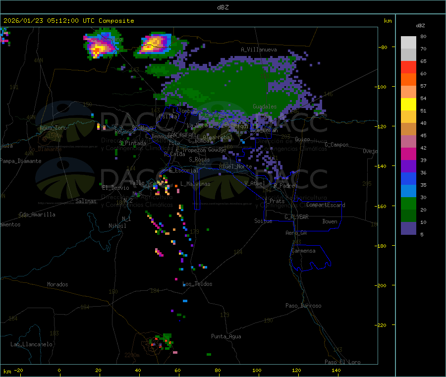446x377 pixels.
Task: Select the orange 60–57 dBZ legend band
Action: pos(408,80)
